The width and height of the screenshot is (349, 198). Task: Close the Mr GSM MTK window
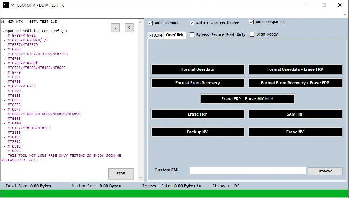[x=340, y=5]
